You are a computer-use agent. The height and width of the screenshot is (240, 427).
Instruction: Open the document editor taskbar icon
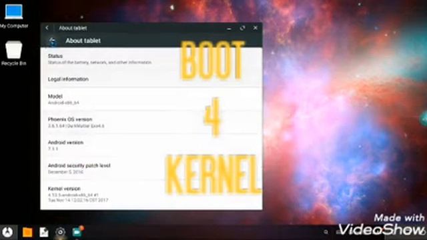click(44, 233)
